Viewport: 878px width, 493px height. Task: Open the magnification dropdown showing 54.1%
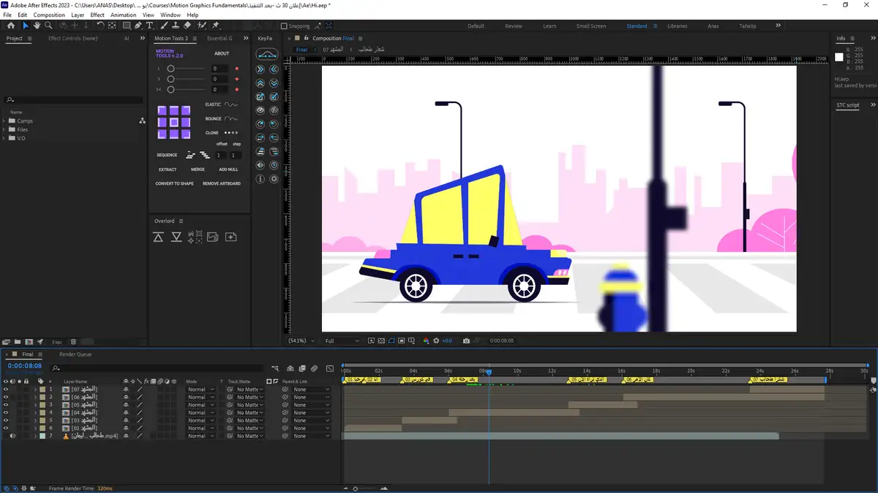tap(301, 341)
